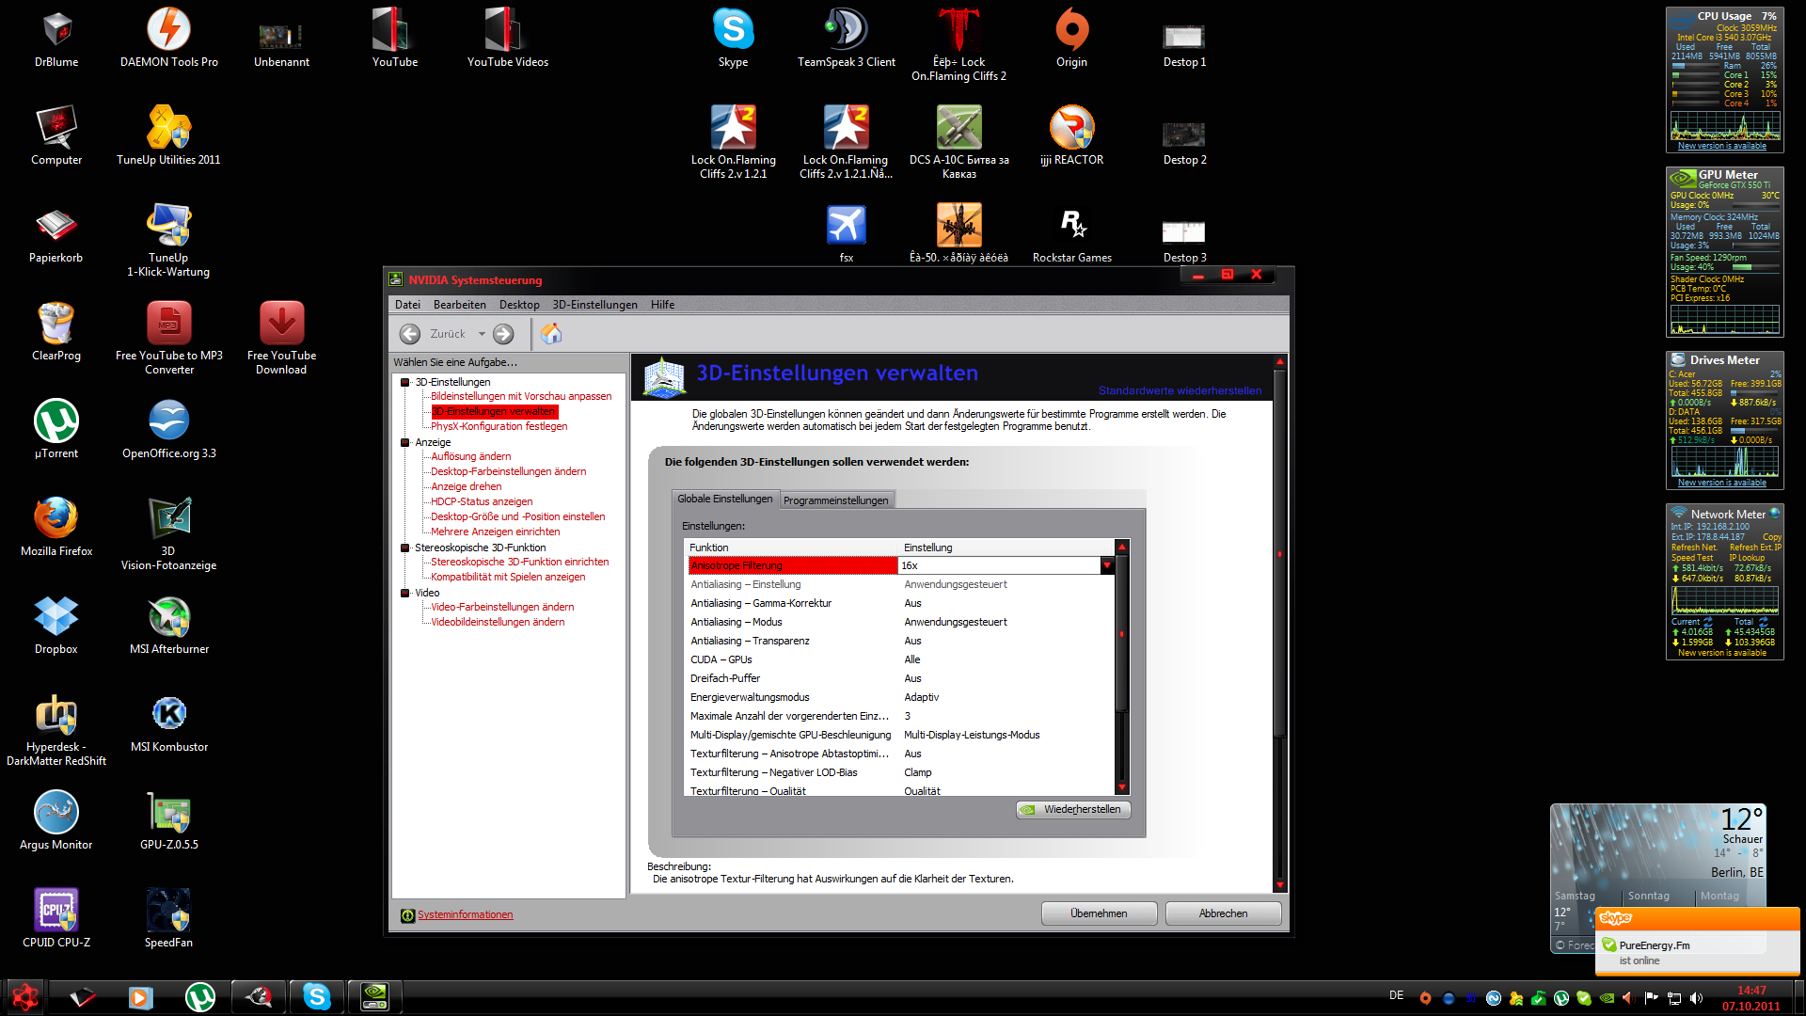Open the Anisotrope Filterung 16x dropdown
Screen dimensions: 1806x1016
coord(1107,565)
